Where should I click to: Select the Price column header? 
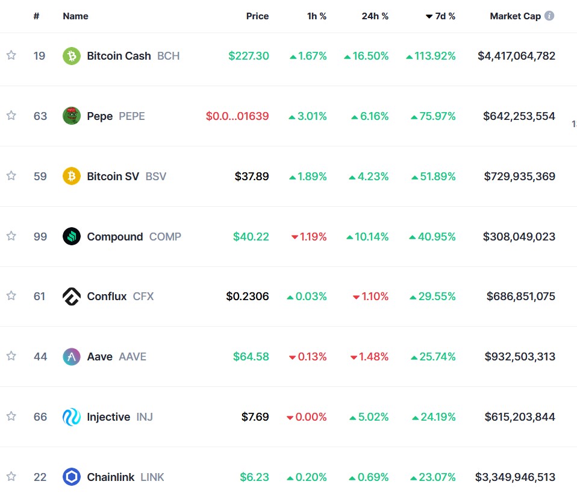(x=257, y=16)
